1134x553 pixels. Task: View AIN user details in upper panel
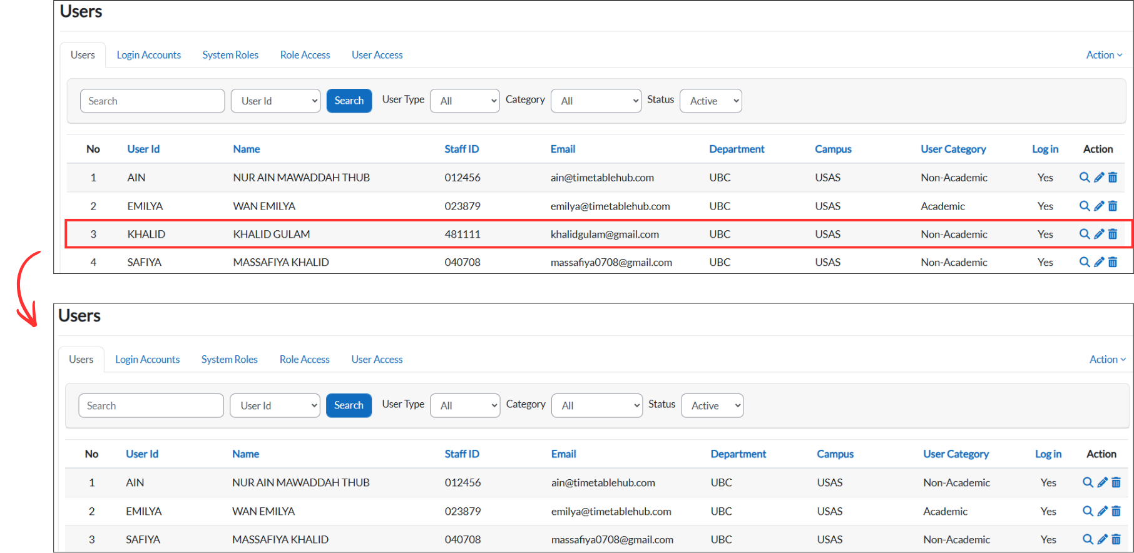pos(1085,177)
